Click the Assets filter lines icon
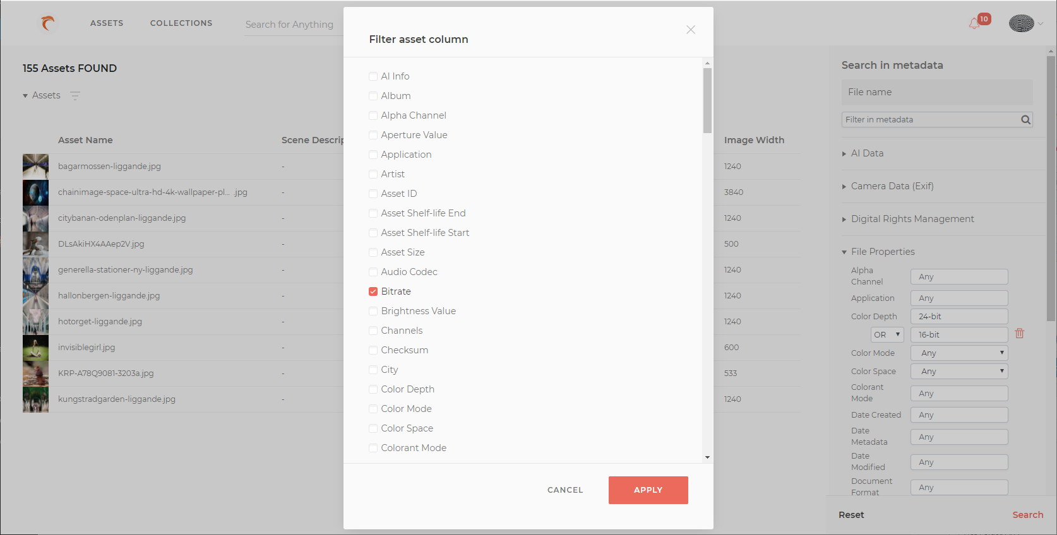The width and height of the screenshot is (1057, 535). (75, 96)
